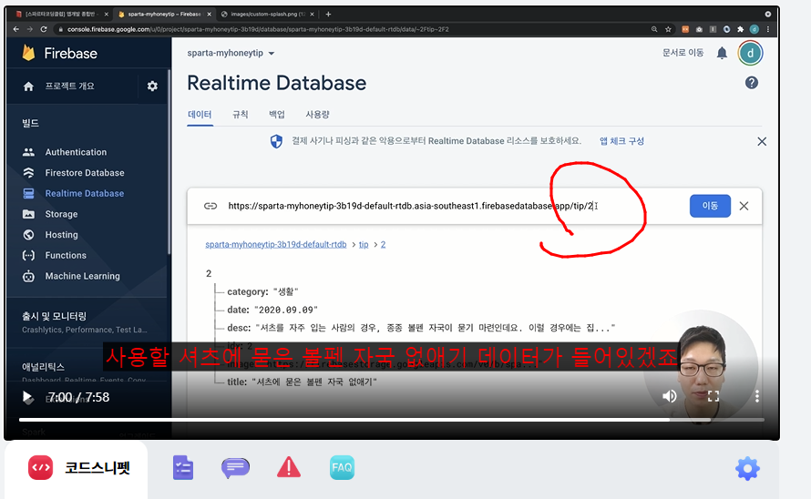This screenshot has width=811, height=499.
Task: Open the notifications bell
Action: [722, 53]
